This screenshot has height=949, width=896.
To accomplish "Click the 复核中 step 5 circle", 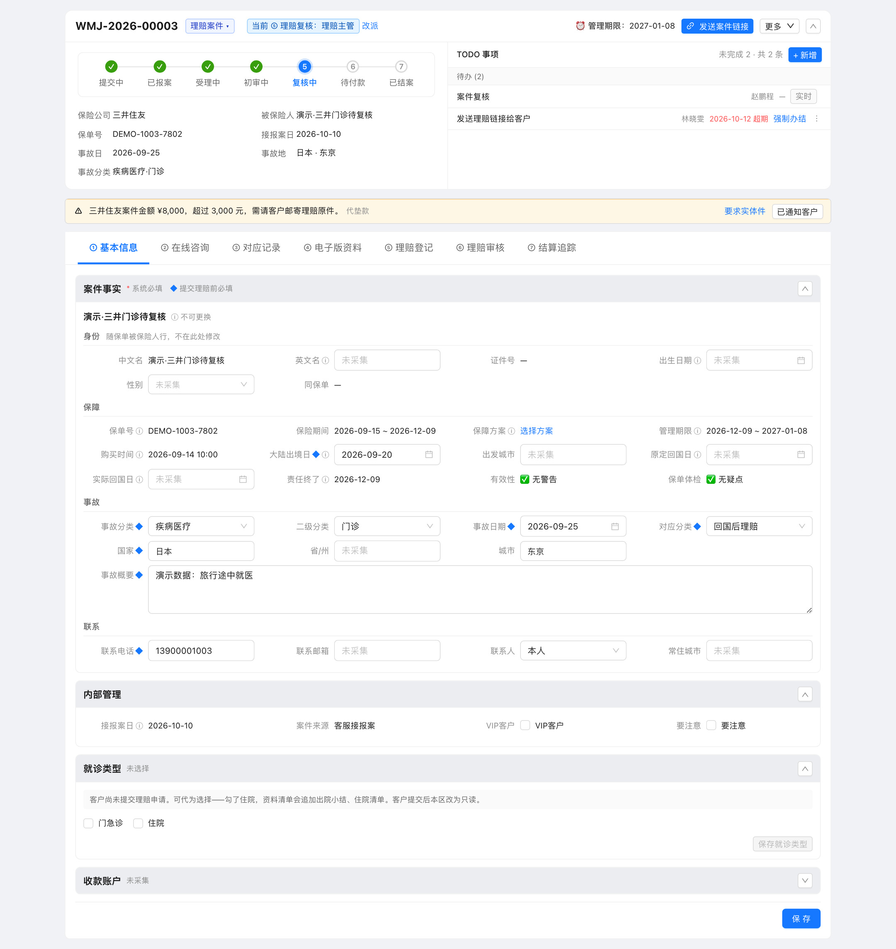I will coord(304,66).
